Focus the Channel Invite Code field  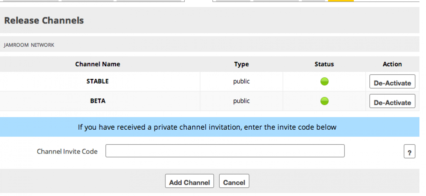pos(225,151)
